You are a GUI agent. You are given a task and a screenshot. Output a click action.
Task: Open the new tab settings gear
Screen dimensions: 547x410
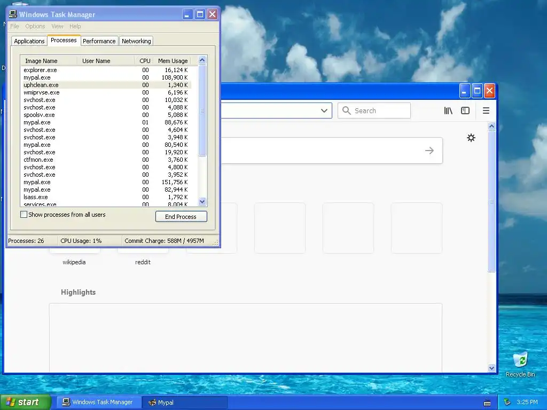471,138
